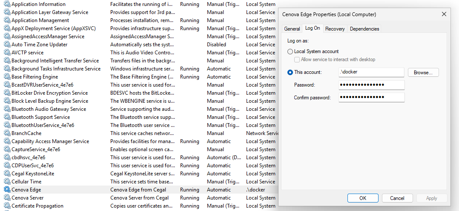Select the Cegal KeystoneLite service name
This screenshot has width=459, height=211.
(x=33, y=174)
